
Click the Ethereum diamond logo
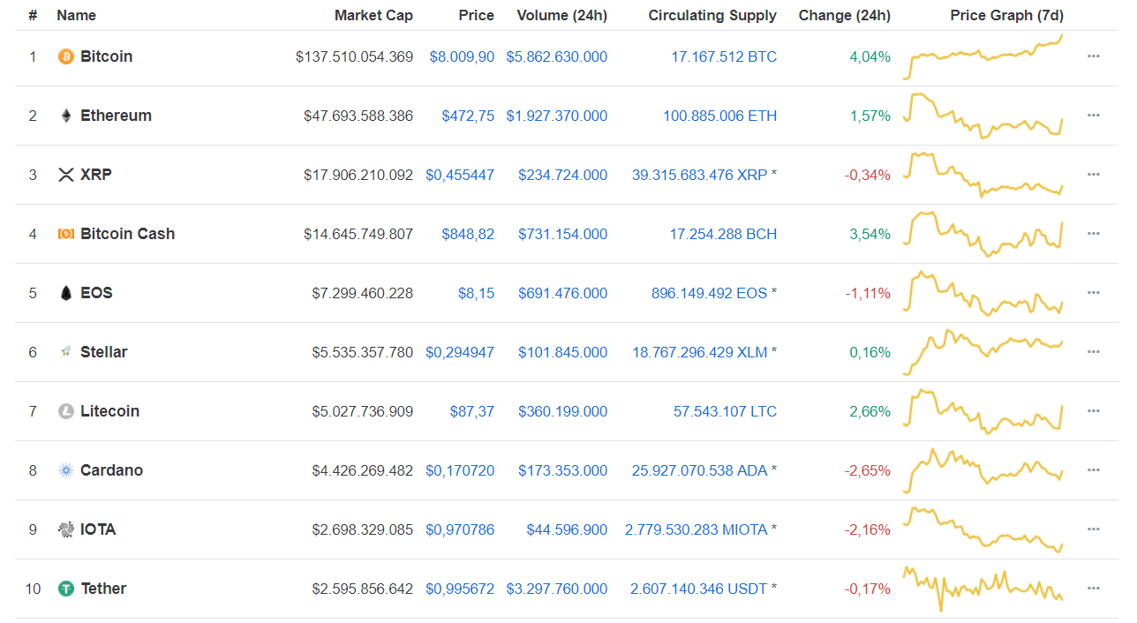point(65,115)
